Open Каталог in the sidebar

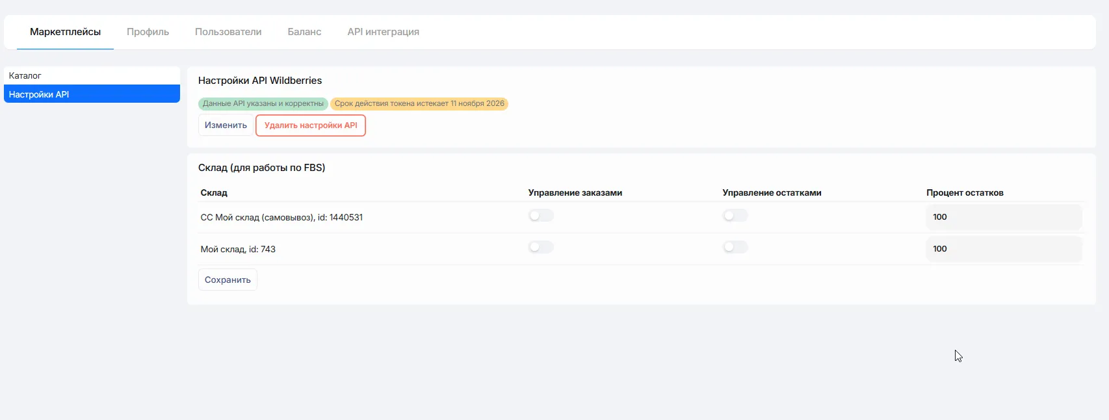click(x=92, y=75)
